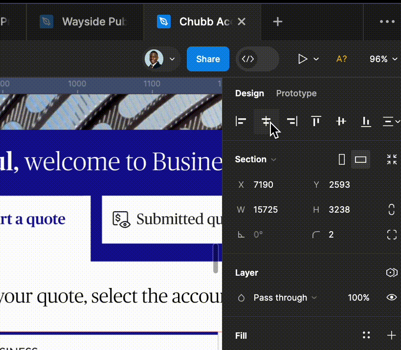The height and width of the screenshot is (350, 401).
Task: Switch to the Wayside Pub tab
Action: pyautogui.click(x=85, y=22)
